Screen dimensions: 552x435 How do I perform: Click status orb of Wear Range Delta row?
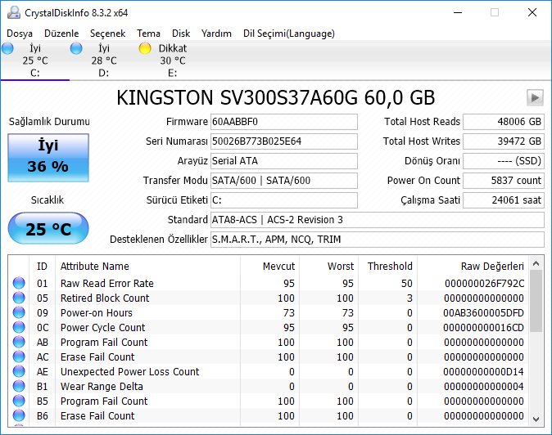19,387
